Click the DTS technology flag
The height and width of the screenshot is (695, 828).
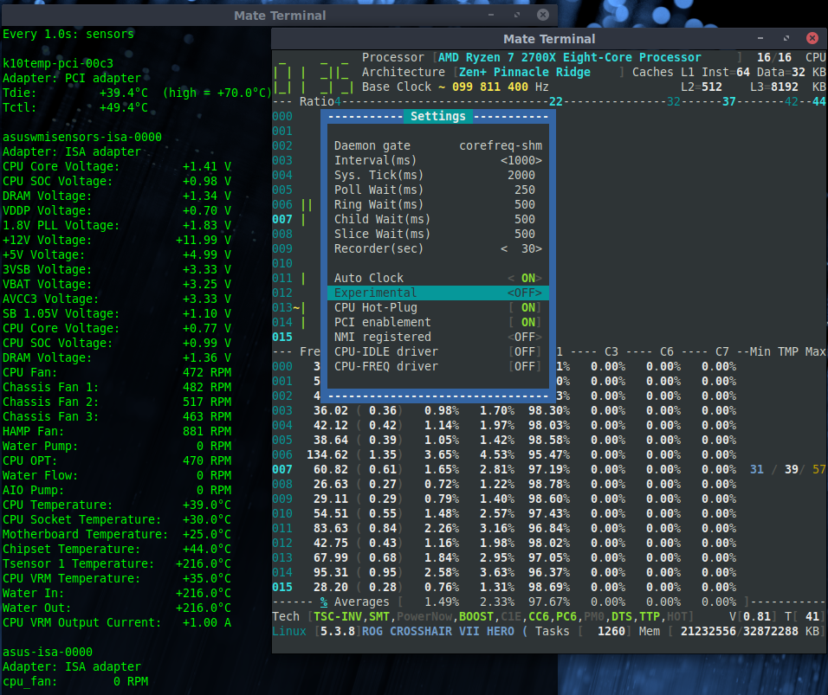point(622,616)
